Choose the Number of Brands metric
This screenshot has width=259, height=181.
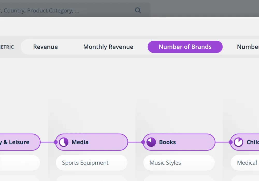(185, 47)
